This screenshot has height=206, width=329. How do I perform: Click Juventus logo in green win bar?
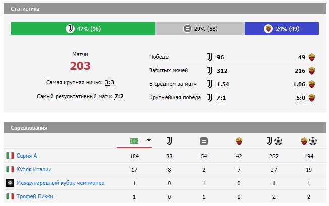[70, 29]
